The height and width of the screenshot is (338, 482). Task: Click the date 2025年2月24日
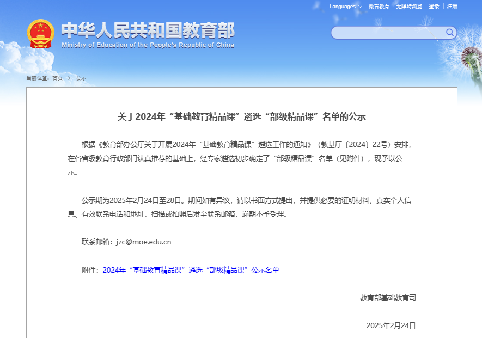coord(391,325)
